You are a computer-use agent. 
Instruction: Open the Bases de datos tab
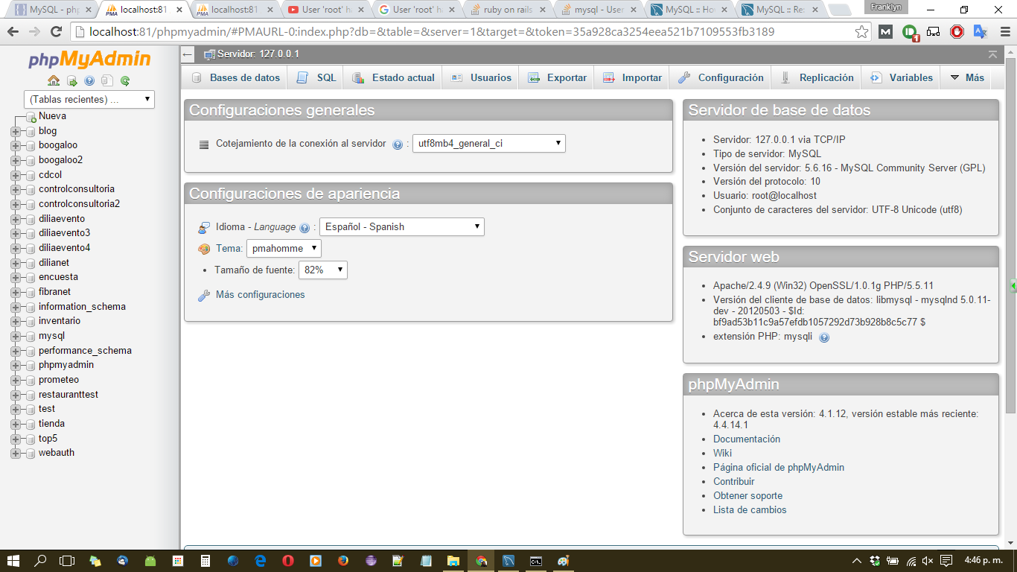[x=236, y=77]
